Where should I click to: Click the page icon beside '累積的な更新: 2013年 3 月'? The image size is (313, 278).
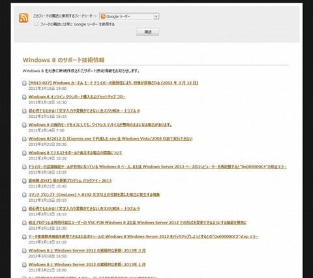coord(24,251)
